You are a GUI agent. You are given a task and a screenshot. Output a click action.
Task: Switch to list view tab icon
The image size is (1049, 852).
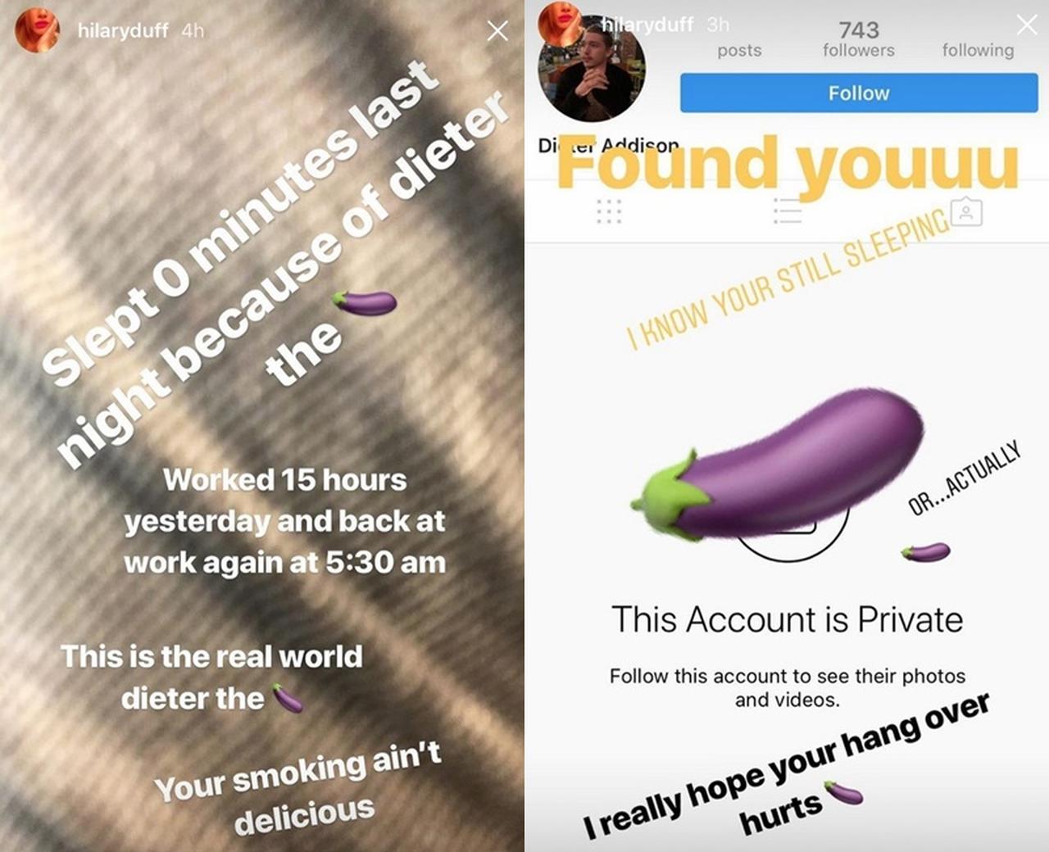(788, 211)
